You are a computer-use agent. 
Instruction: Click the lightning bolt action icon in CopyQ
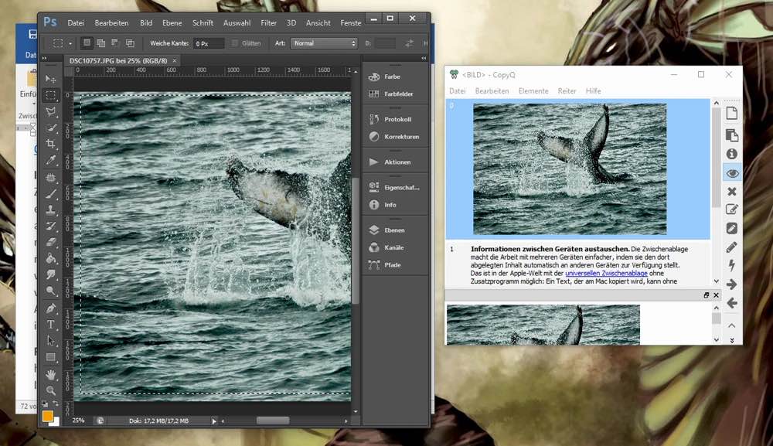click(x=731, y=265)
